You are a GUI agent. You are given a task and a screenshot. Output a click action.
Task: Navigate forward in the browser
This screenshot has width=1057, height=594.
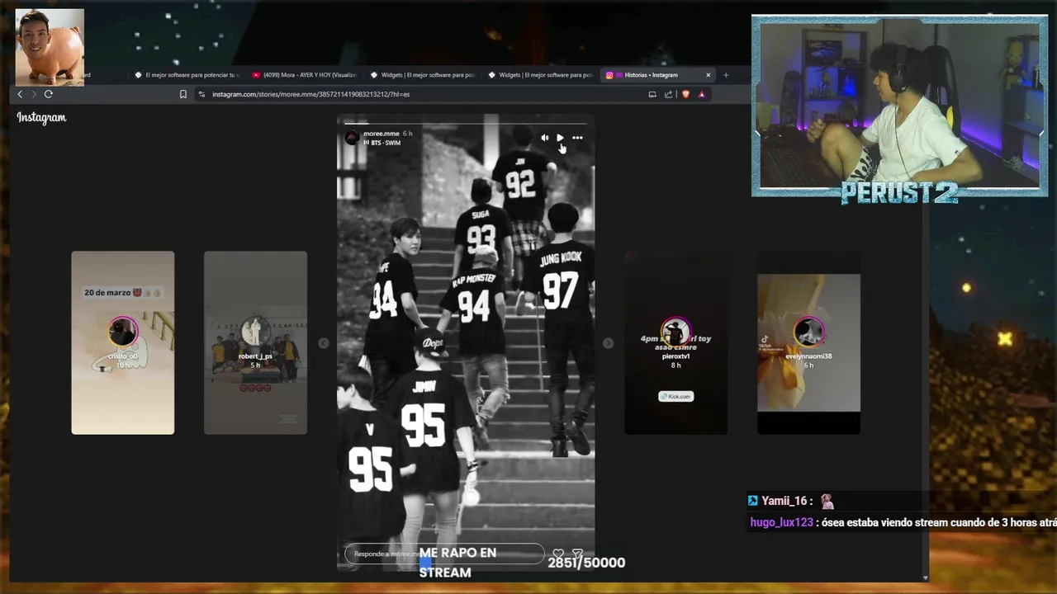(x=34, y=94)
